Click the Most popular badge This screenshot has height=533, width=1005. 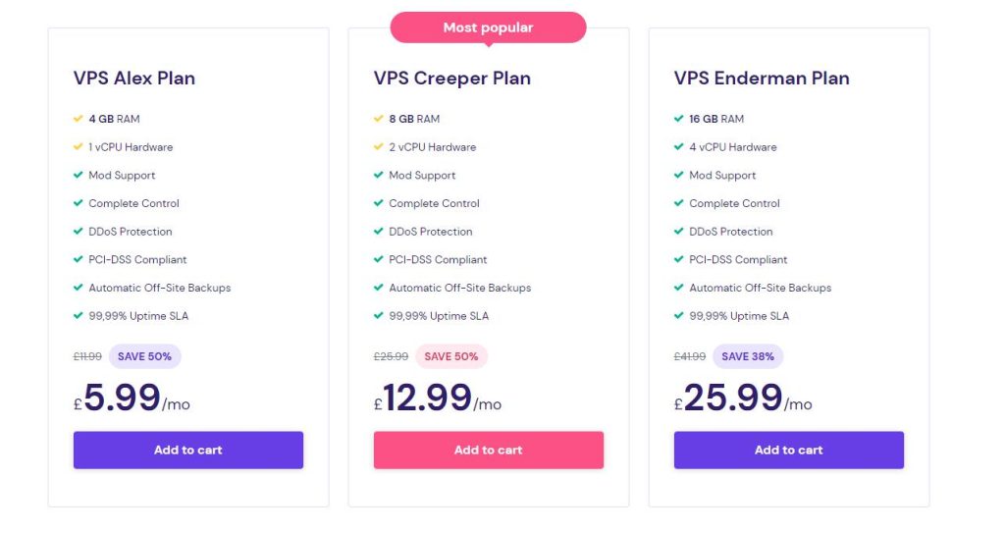(488, 27)
